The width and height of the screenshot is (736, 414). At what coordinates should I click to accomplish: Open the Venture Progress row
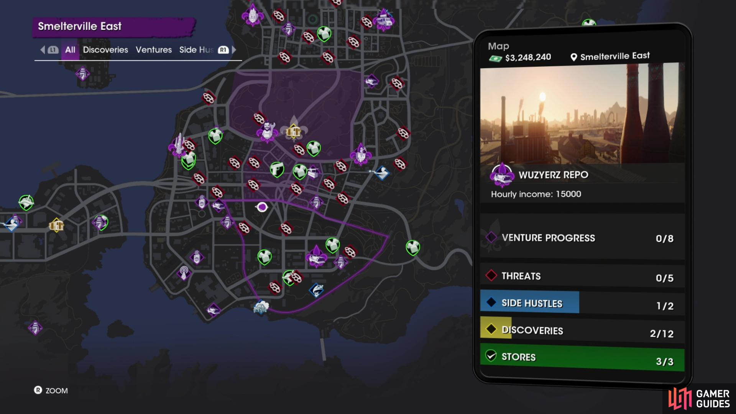tap(582, 238)
